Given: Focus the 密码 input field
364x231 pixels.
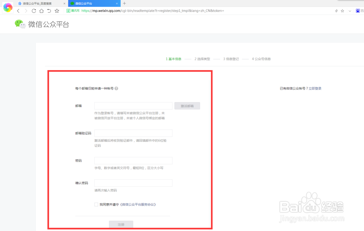Looking at the screenshot, I should 133,161.
